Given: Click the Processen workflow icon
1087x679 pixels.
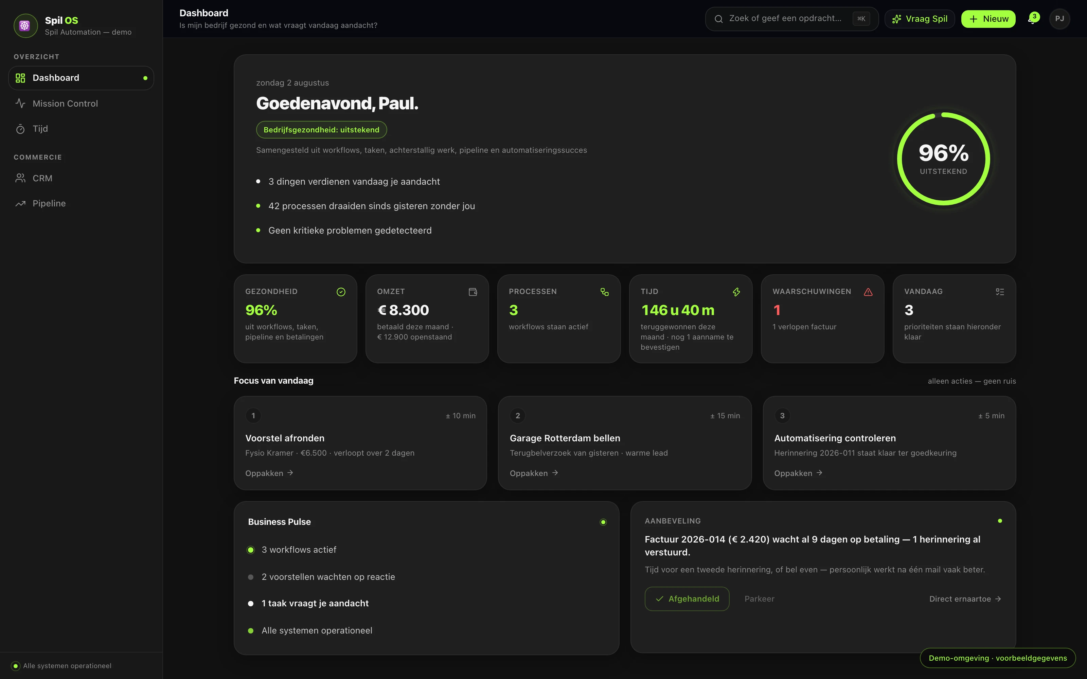Looking at the screenshot, I should 605,292.
